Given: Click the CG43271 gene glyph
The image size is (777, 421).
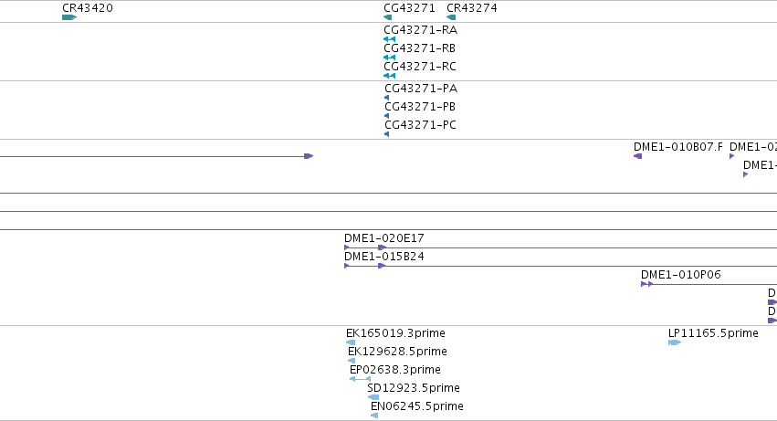Looking at the screenshot, I should click(x=387, y=17).
